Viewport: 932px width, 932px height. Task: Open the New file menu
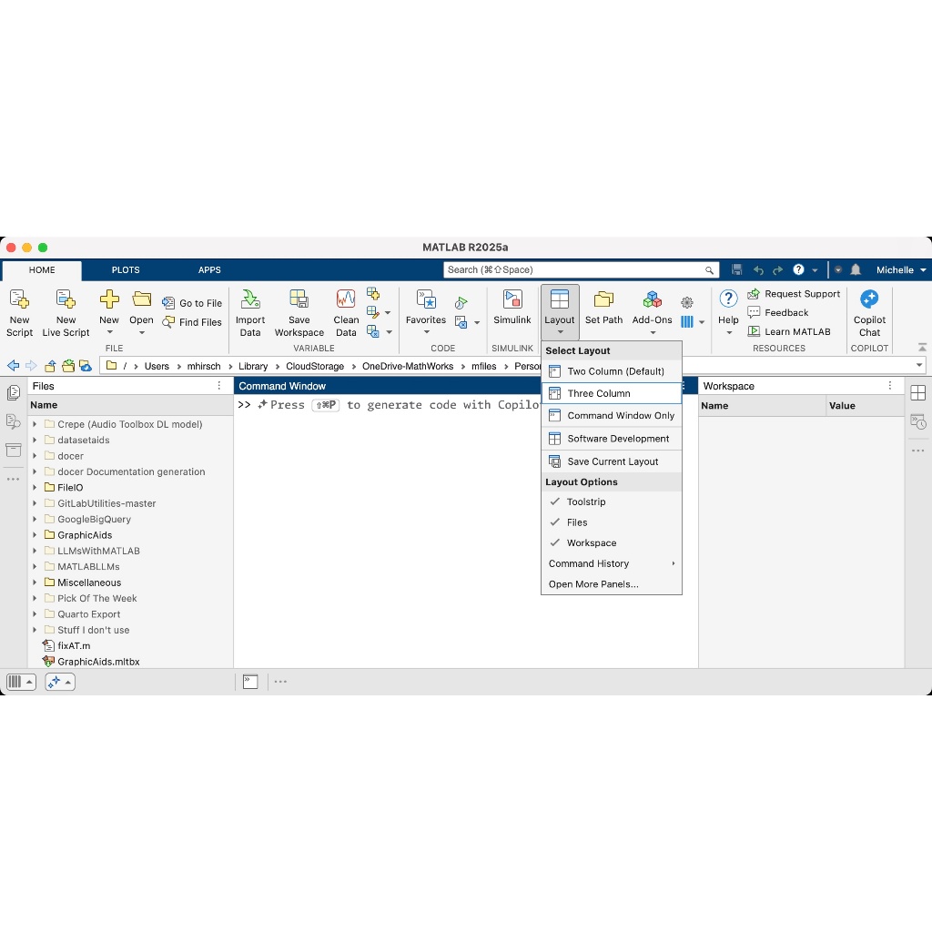click(x=109, y=313)
